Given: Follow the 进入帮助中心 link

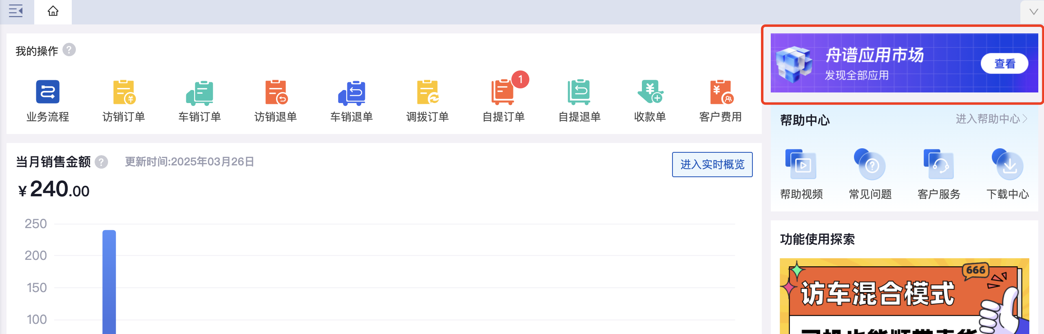Looking at the screenshot, I should click(991, 119).
